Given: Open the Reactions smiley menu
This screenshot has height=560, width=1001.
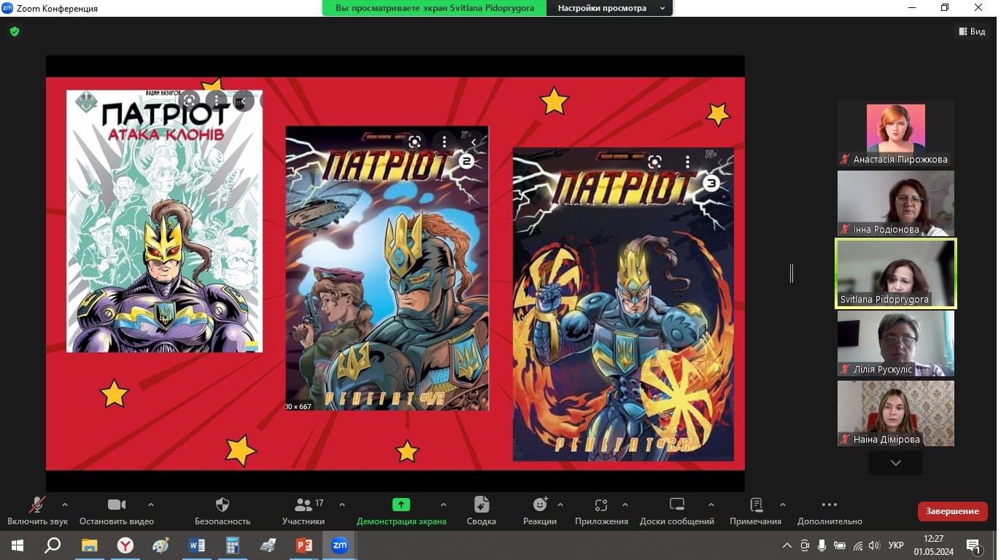Looking at the screenshot, I should click(540, 505).
